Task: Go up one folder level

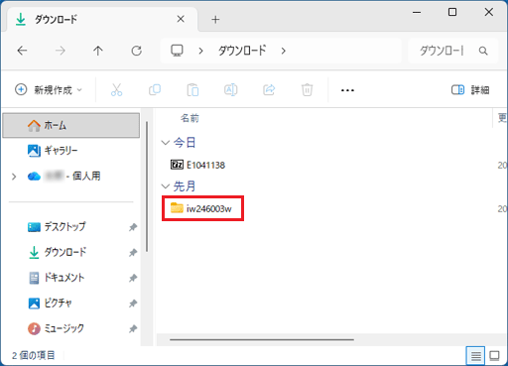Action: pyautogui.click(x=98, y=51)
